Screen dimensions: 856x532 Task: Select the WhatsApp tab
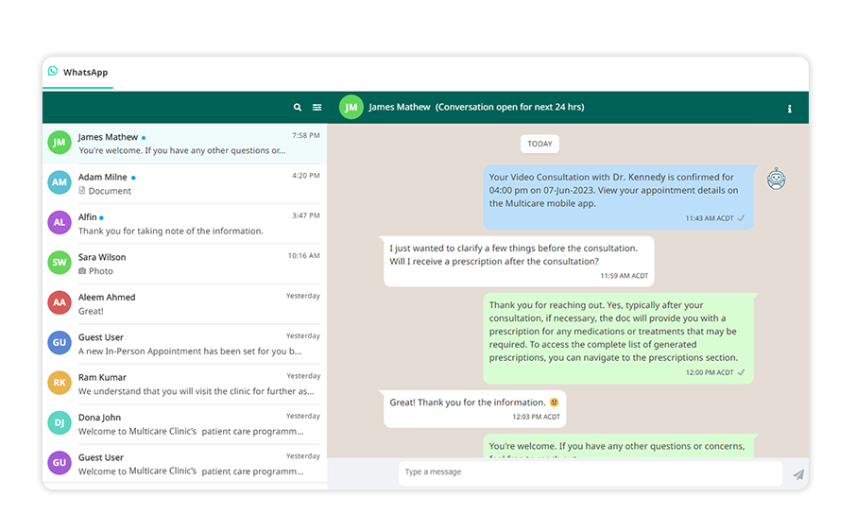pyautogui.click(x=78, y=72)
